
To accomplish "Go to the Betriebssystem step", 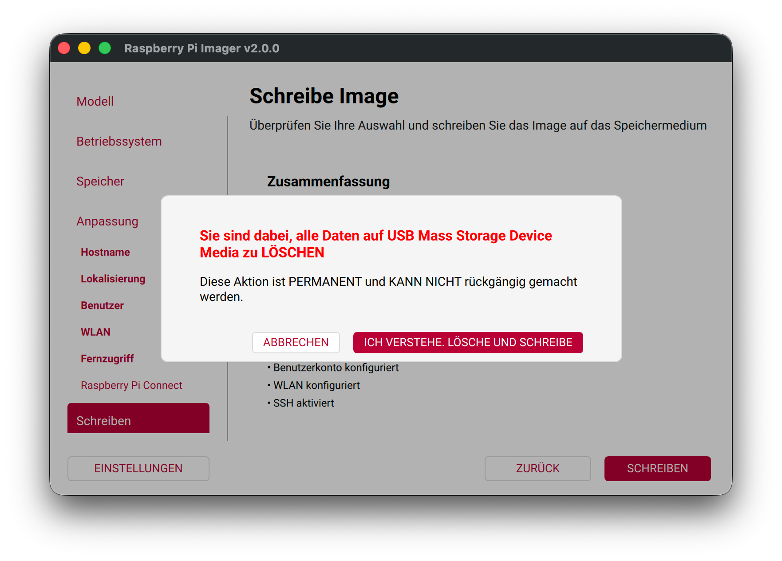I will pos(119,141).
